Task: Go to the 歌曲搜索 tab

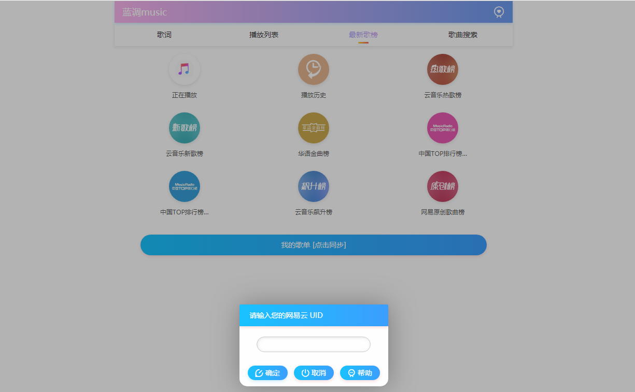Action: click(463, 35)
